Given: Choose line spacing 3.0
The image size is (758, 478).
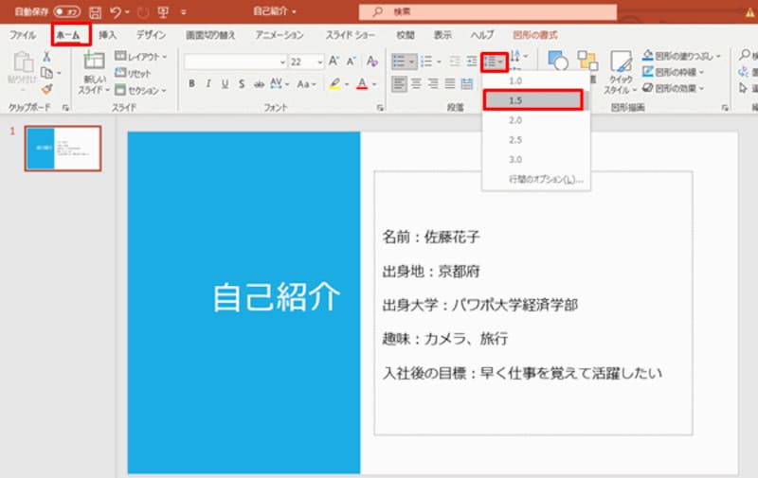Looking at the screenshot, I should coord(535,160).
